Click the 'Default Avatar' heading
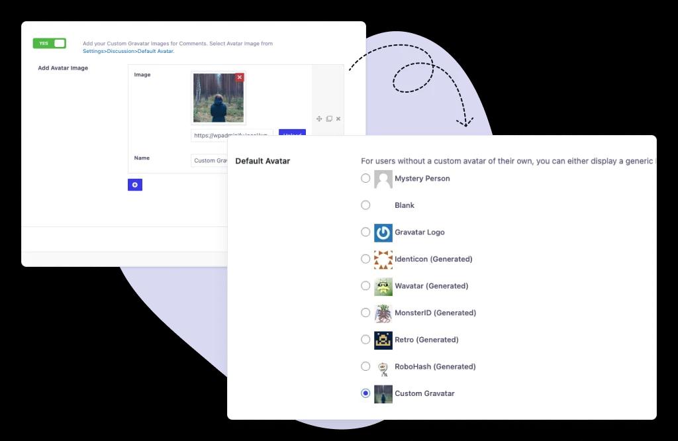Viewport: 678px width, 441px height. (262, 161)
